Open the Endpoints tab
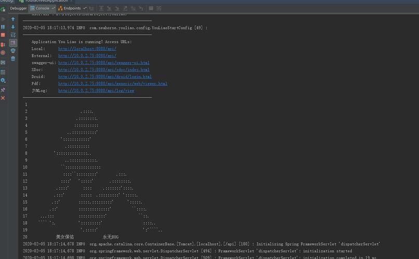Screen dimensions: 419x259 click(72, 8)
